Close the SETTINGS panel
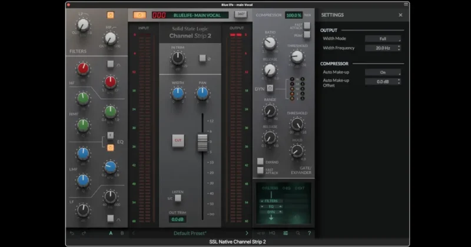Viewport: 471px width, 247px height. (x=400, y=15)
